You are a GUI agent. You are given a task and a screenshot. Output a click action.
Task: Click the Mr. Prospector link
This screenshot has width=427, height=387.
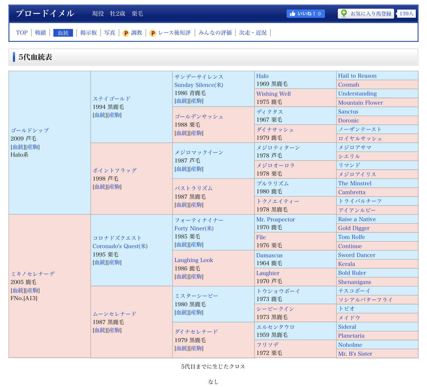(275, 219)
